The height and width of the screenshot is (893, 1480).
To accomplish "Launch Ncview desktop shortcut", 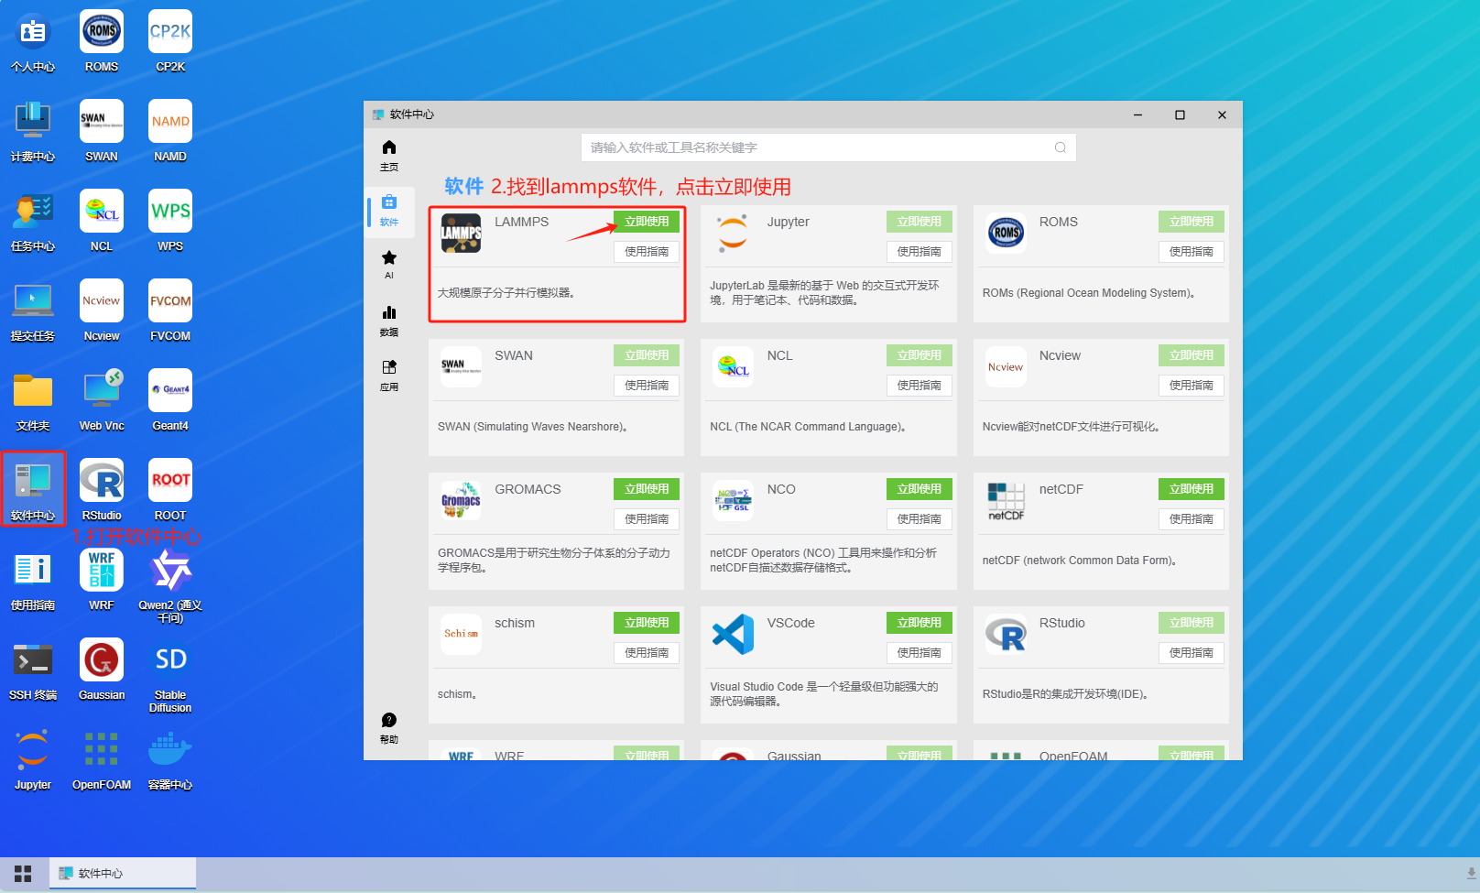I will tap(102, 311).
